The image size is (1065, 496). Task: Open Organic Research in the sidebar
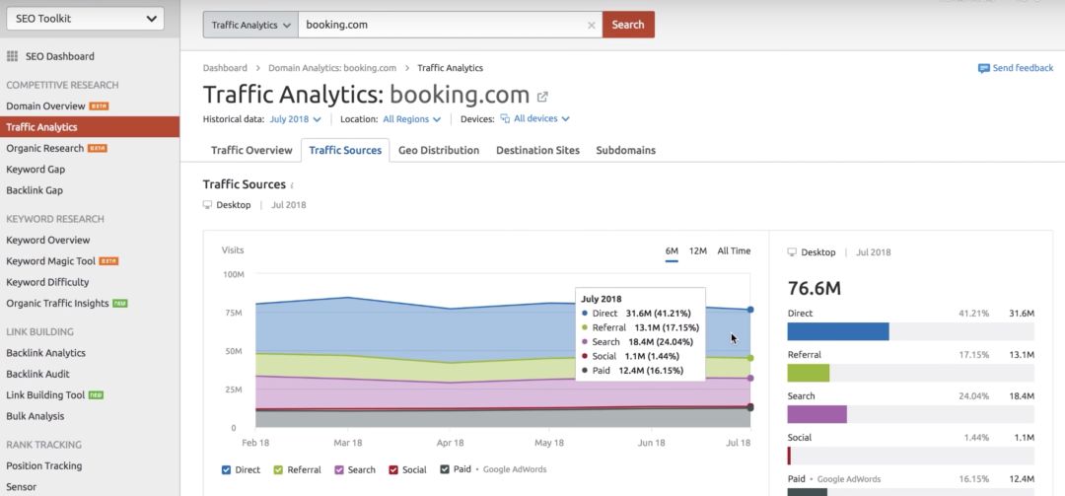point(44,148)
